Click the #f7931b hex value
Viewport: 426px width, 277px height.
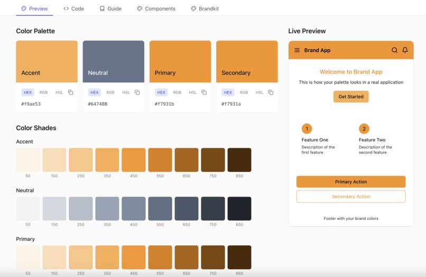(164, 104)
